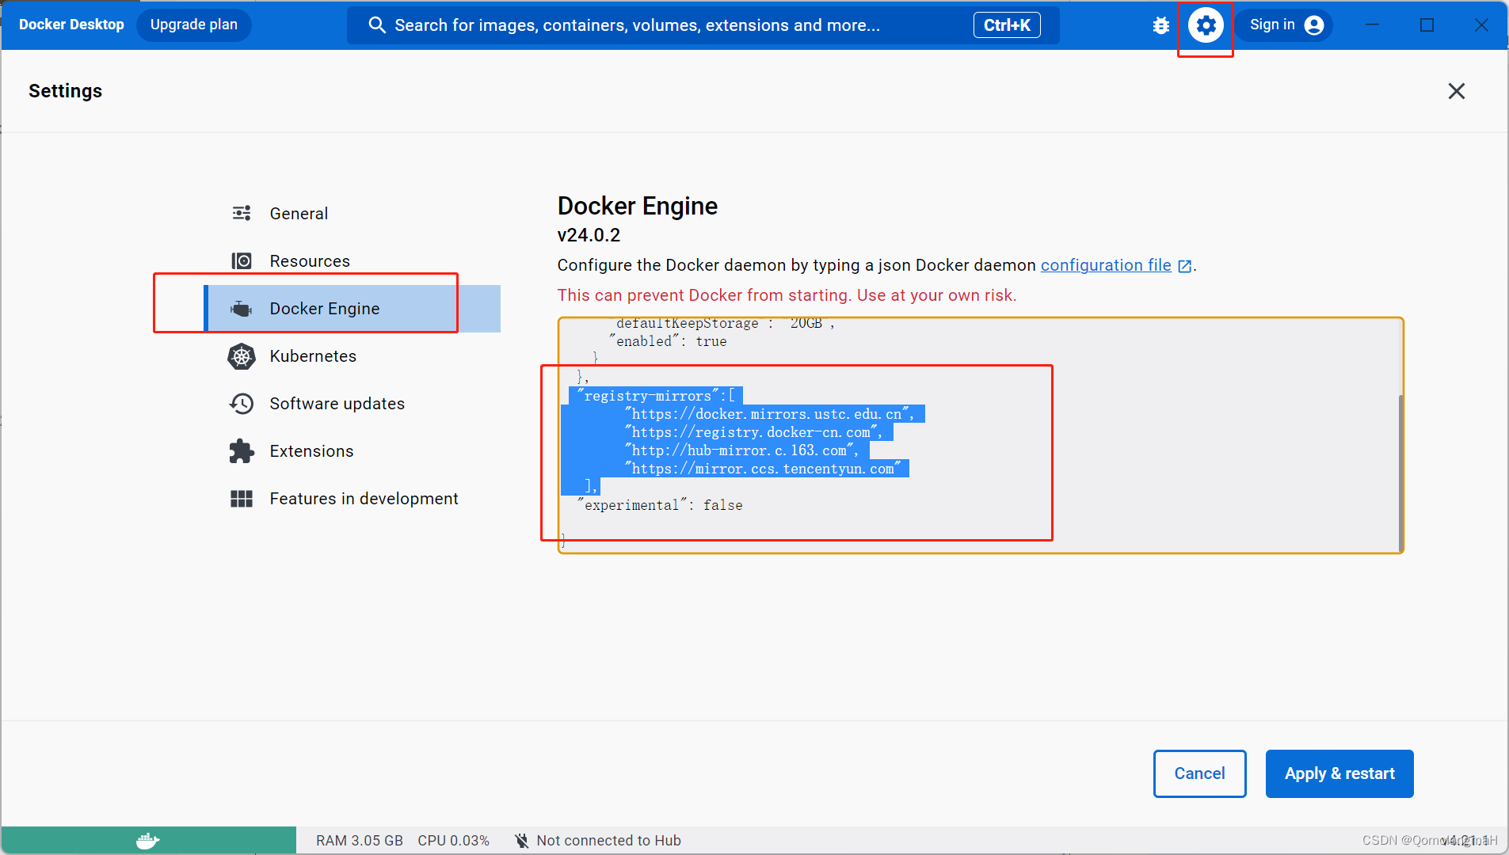Viewport: 1509px width, 855px height.
Task: Click the Extensions puzzle icon
Action: 242,451
